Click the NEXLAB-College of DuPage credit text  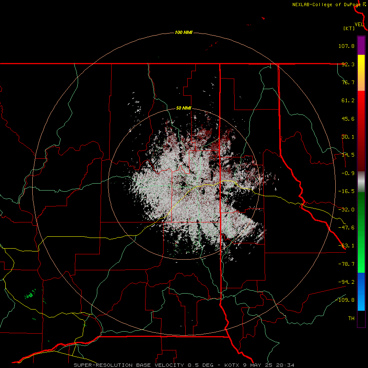click(x=327, y=4)
